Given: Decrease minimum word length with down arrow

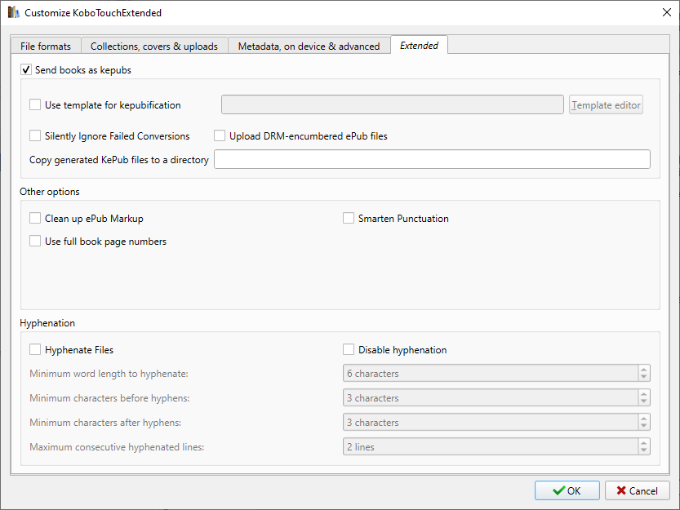Looking at the screenshot, I should (x=644, y=377).
